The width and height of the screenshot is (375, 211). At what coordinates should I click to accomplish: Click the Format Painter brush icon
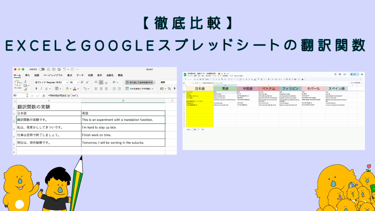coord(25,90)
